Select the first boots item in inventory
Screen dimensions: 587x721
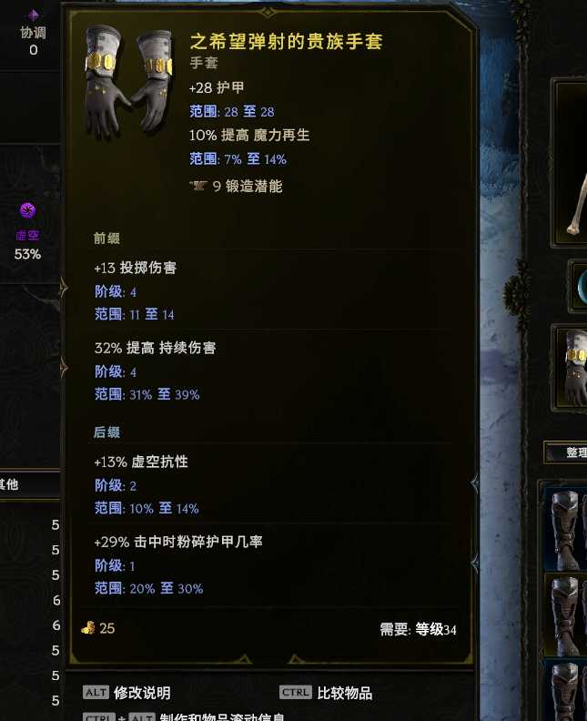click(x=569, y=528)
